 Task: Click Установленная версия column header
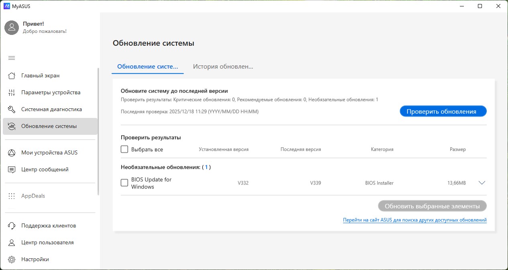click(224, 149)
